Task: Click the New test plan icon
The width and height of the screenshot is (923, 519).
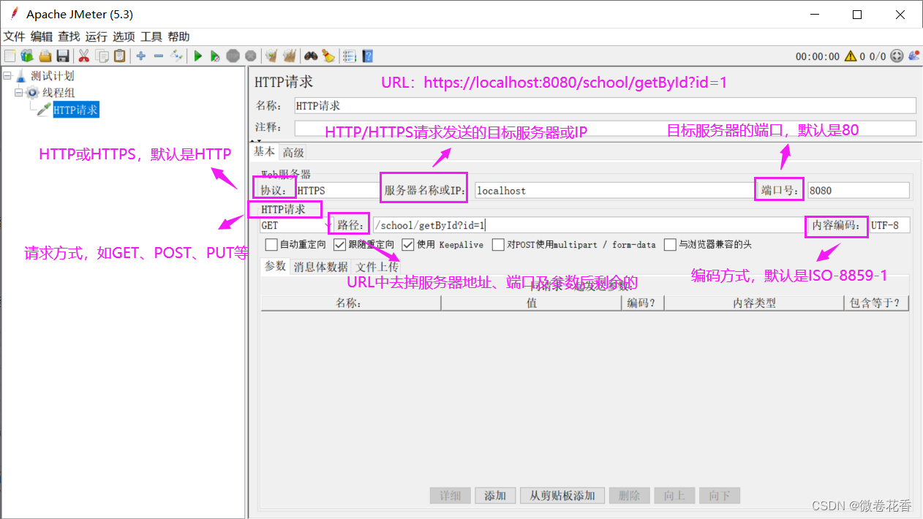Action: point(10,56)
